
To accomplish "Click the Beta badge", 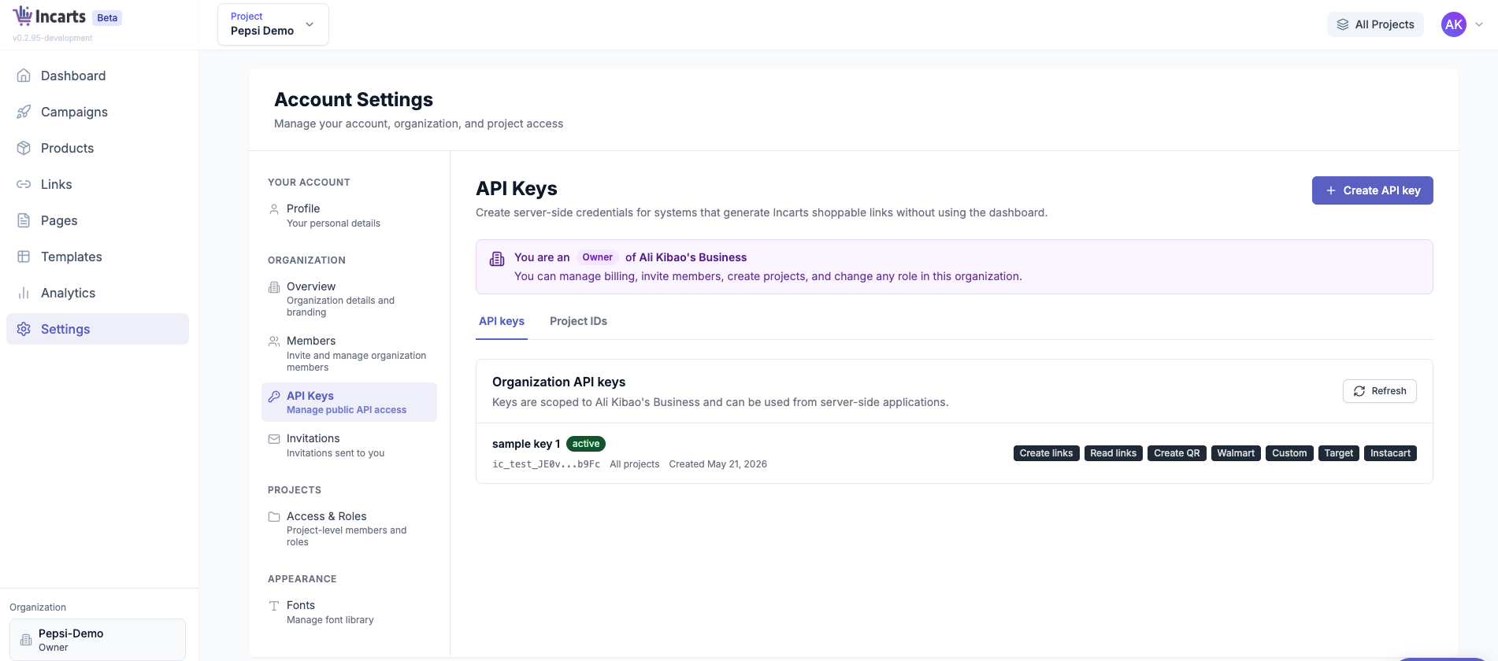I will (107, 18).
